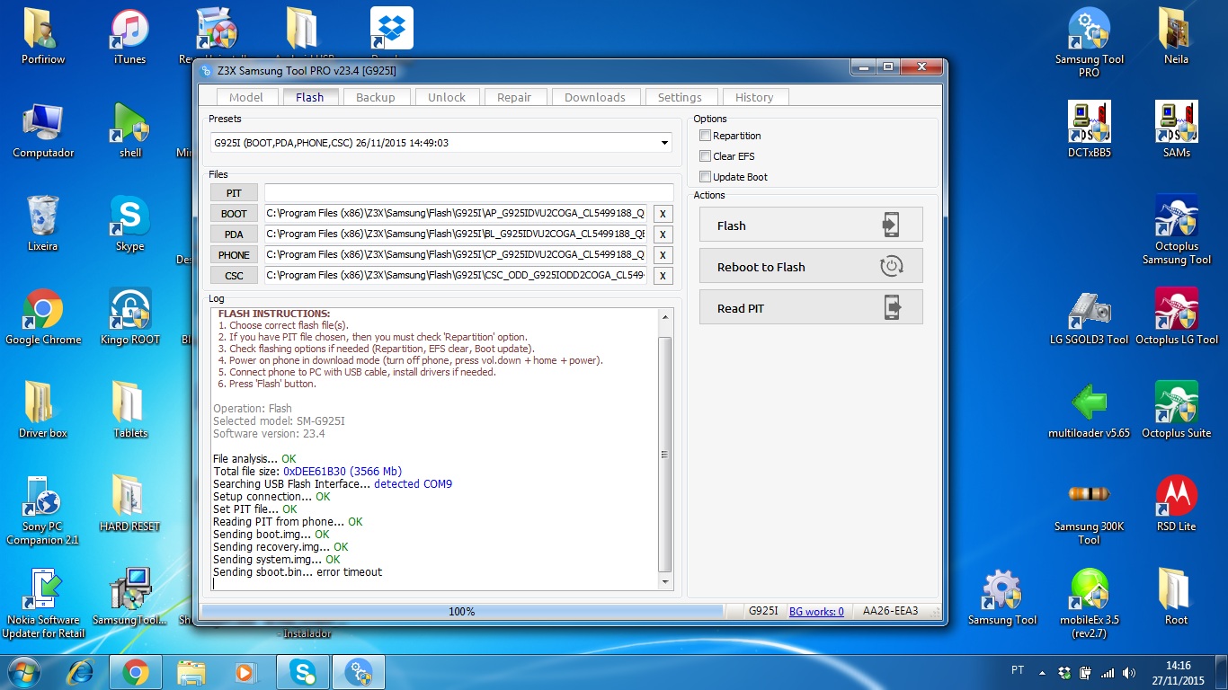Open the taskbar clock showing 14:16
The image size is (1228, 690).
click(1179, 673)
